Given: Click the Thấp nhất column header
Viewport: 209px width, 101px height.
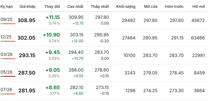Looking at the screenshot, I should 100,7.
